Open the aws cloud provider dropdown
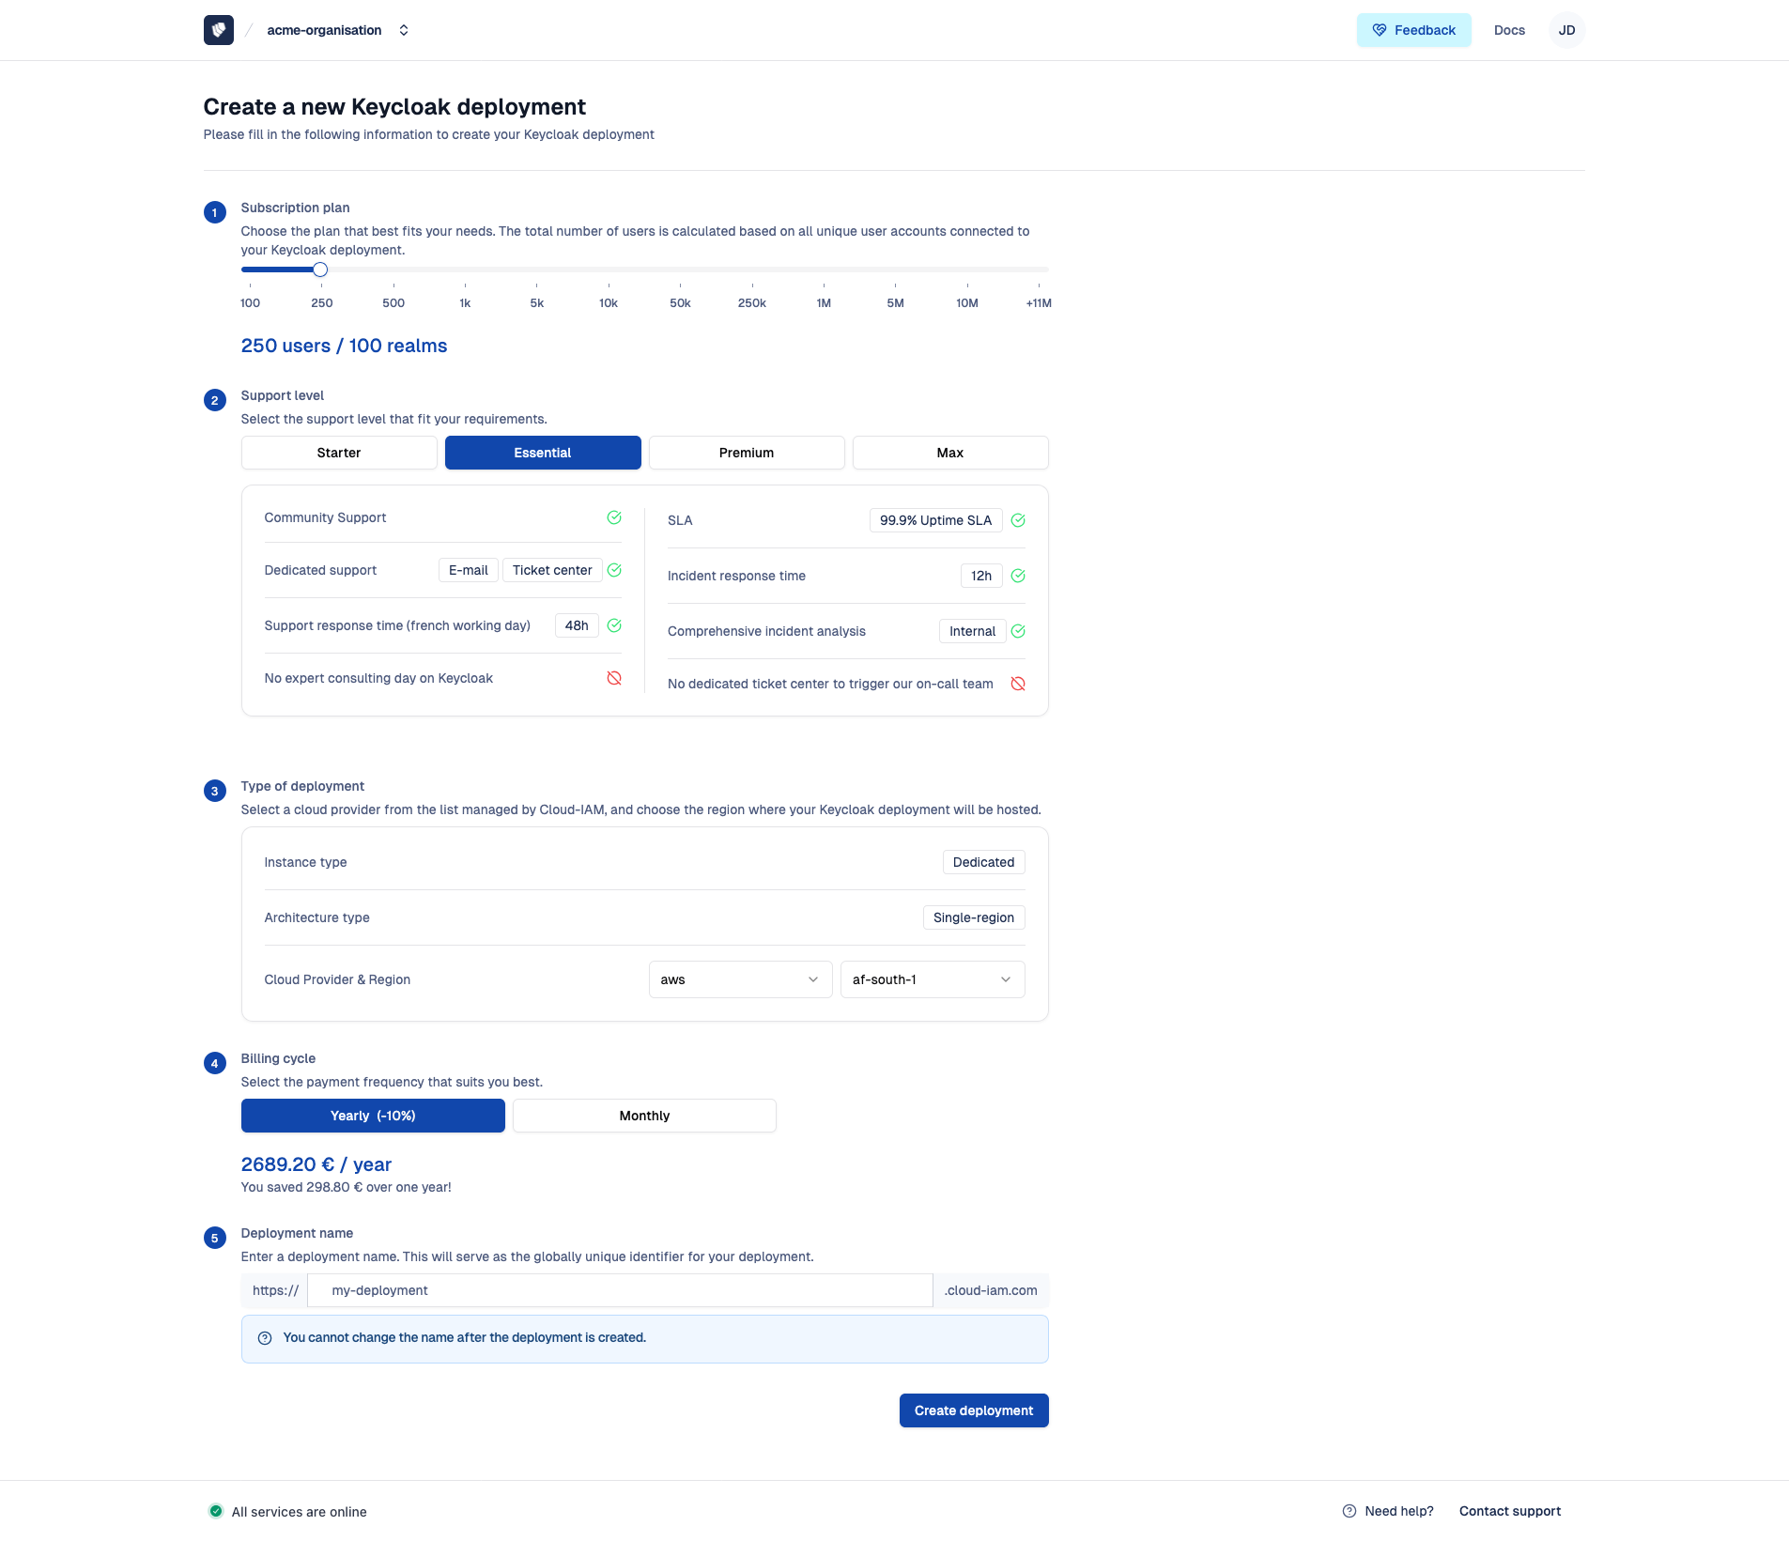Image resolution: width=1789 pixels, height=1541 pixels. (740, 979)
